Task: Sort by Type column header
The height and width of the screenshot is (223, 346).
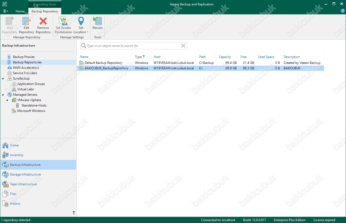Action: tap(138, 57)
